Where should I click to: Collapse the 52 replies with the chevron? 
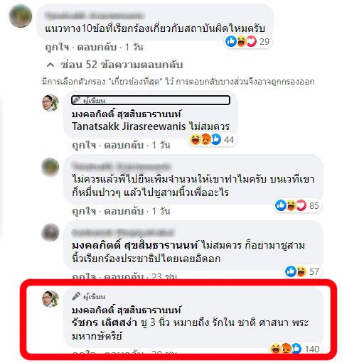tap(50, 65)
